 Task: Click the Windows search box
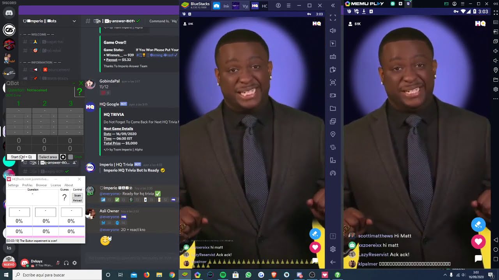(x=57, y=275)
